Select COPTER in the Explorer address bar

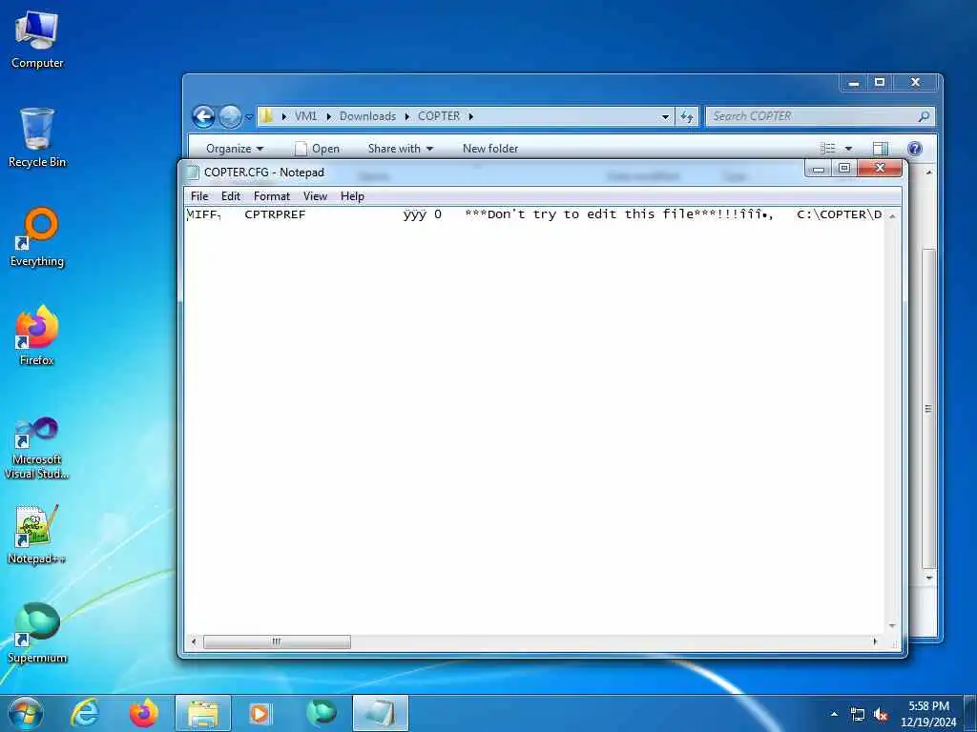[439, 116]
